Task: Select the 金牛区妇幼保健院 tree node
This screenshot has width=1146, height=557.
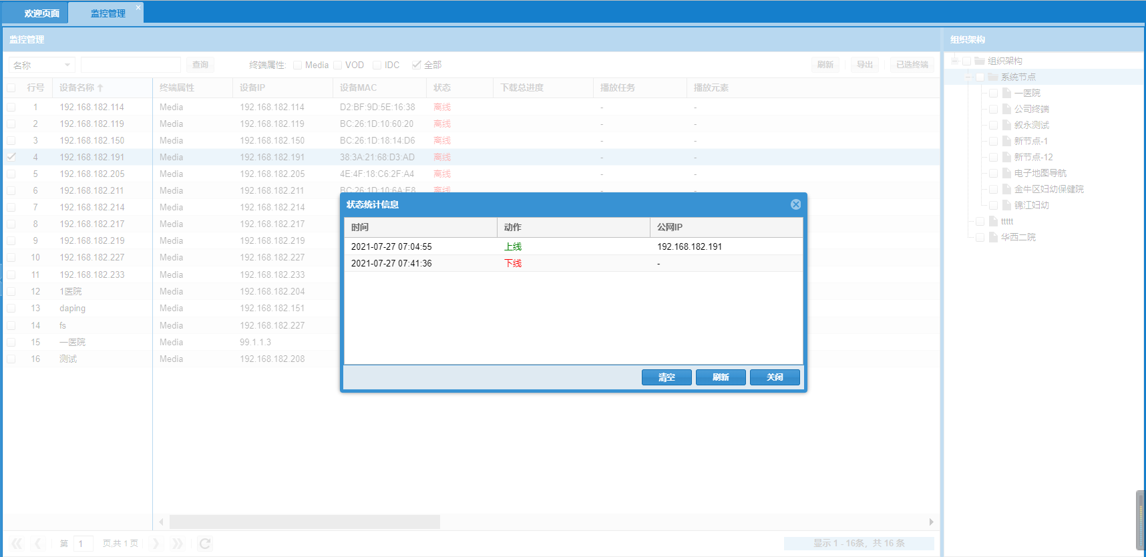Action: click(1049, 189)
